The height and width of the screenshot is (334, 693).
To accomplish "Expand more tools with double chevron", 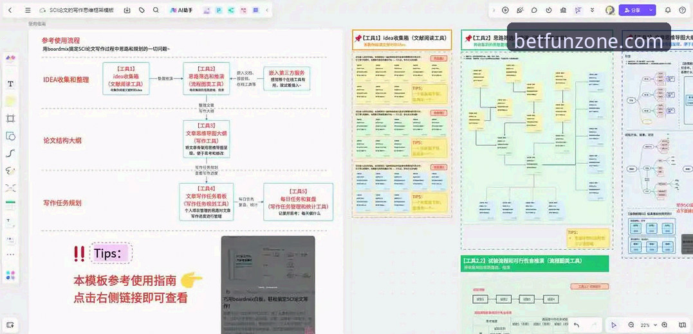I will click(x=592, y=10).
